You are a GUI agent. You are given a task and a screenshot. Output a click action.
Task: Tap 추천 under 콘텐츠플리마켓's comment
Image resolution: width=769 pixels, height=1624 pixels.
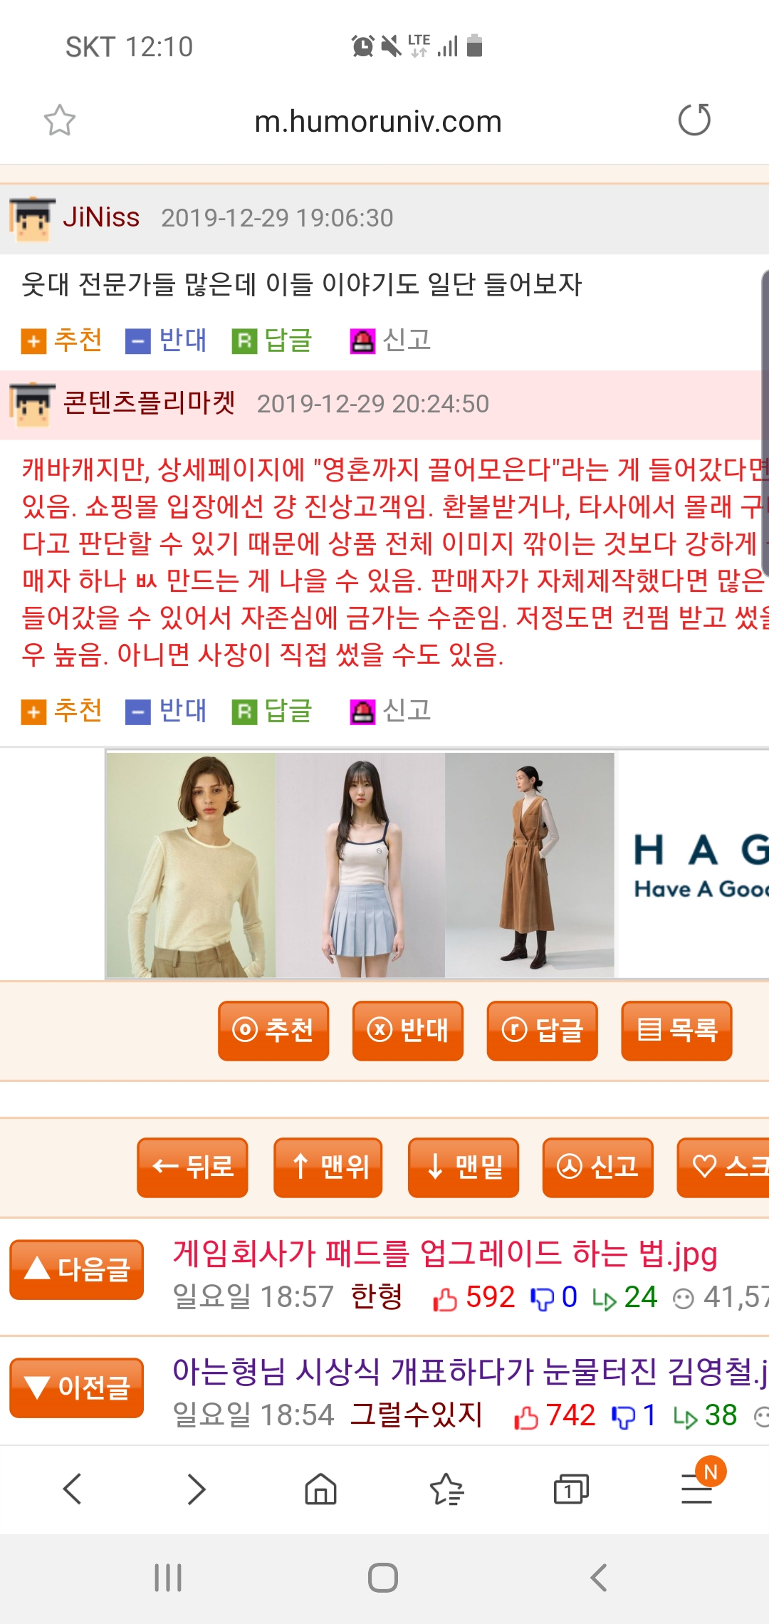click(62, 711)
